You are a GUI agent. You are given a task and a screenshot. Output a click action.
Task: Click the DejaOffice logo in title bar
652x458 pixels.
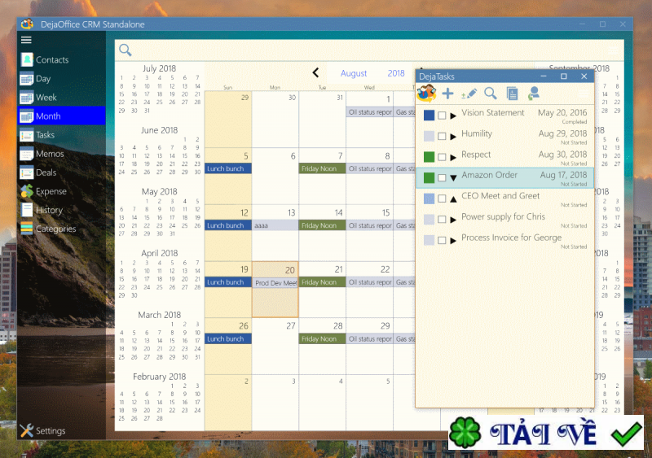(x=27, y=24)
